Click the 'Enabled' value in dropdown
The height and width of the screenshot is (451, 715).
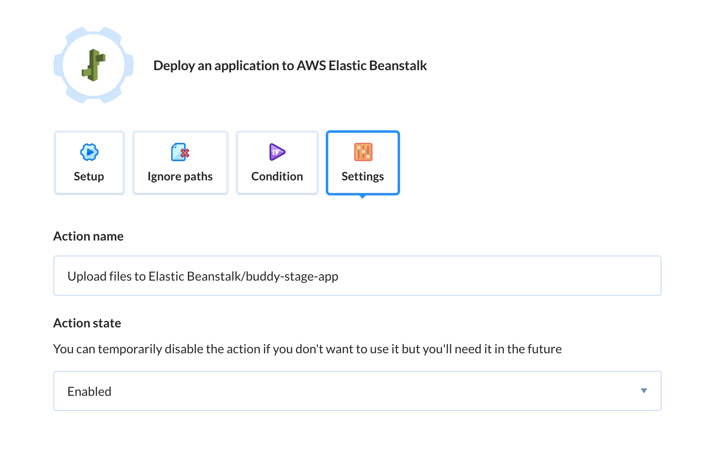tap(89, 392)
